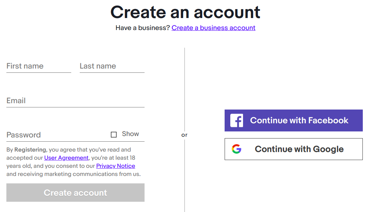Image resolution: width=372 pixels, height=212 pixels.
Task: Select the Last name input field
Action: [x=112, y=66]
